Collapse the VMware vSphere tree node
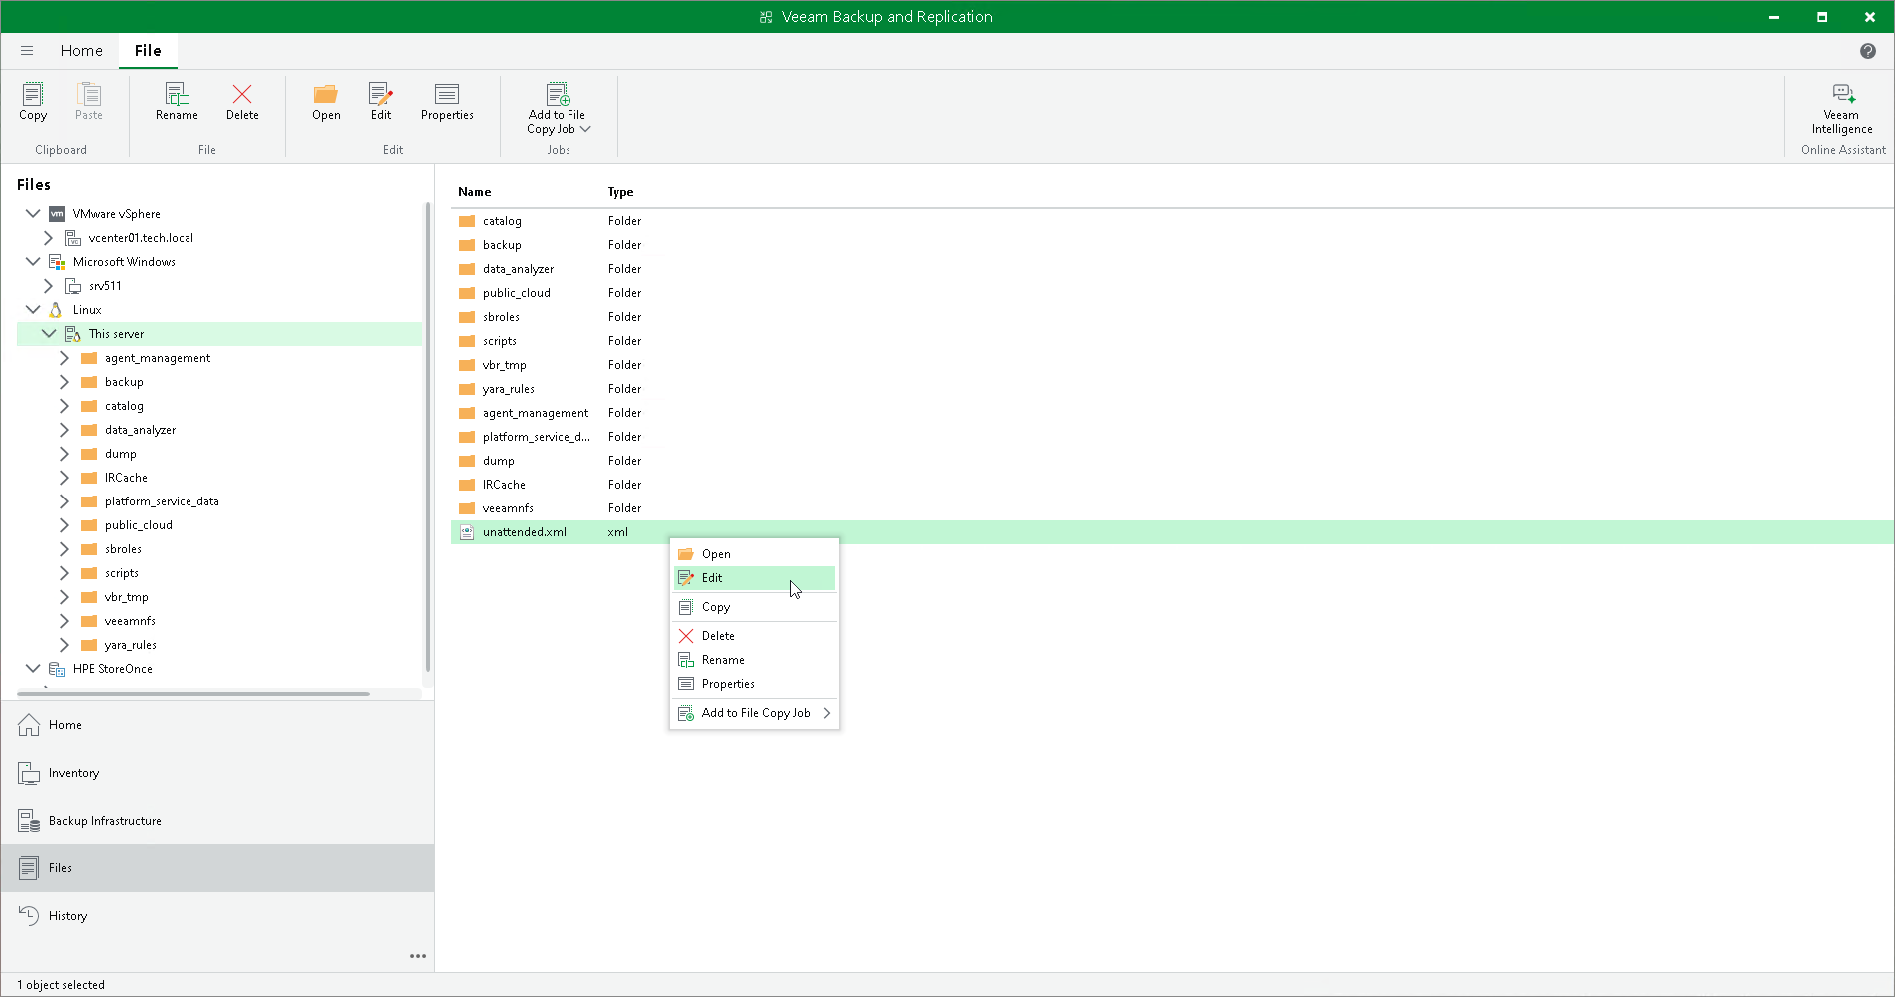 (x=33, y=214)
